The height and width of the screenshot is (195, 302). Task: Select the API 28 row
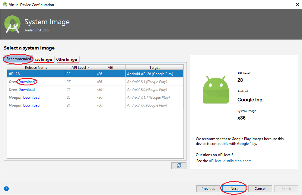pyautogui.click(x=95, y=74)
